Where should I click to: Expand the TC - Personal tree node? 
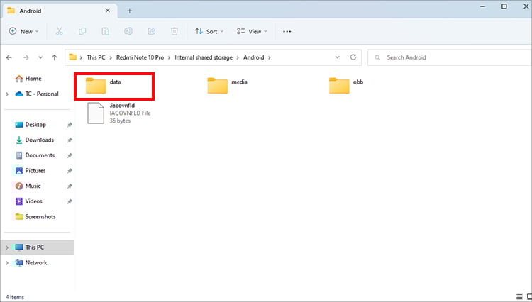click(7, 94)
